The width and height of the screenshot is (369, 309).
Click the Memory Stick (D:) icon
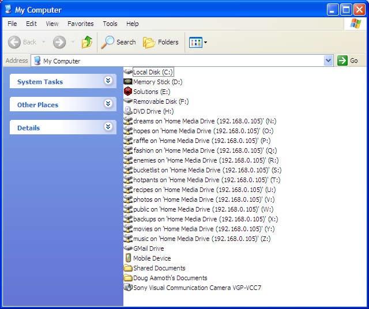[128, 82]
